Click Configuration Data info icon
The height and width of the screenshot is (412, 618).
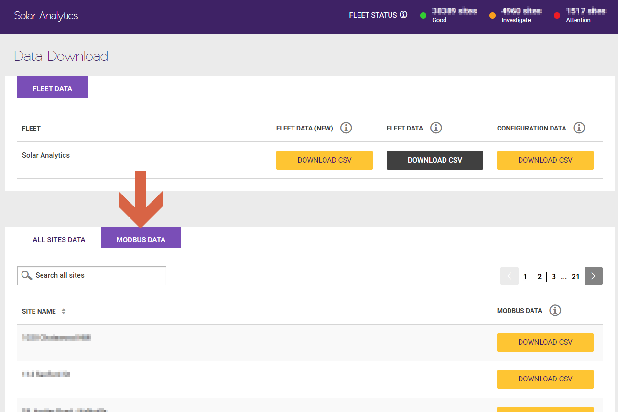[x=579, y=128]
